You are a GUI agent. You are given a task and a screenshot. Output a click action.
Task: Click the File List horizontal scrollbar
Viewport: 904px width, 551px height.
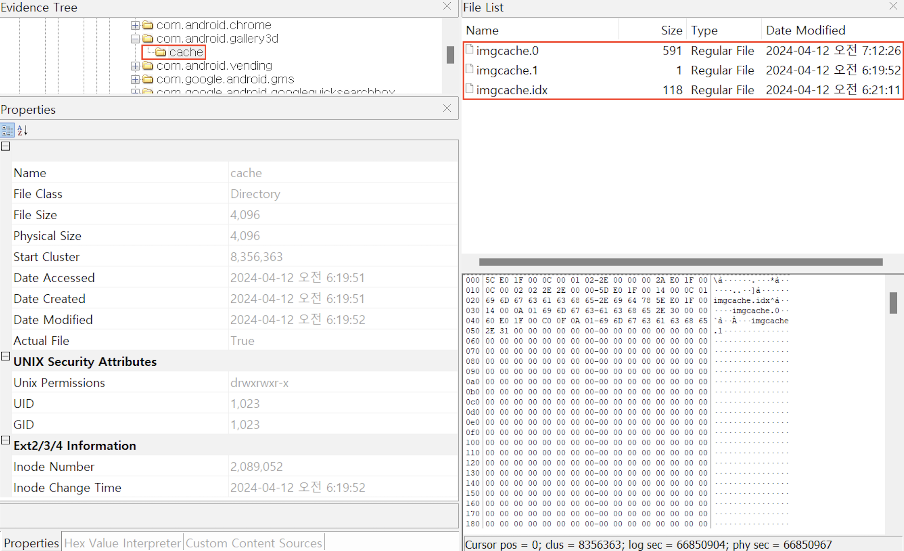680,262
